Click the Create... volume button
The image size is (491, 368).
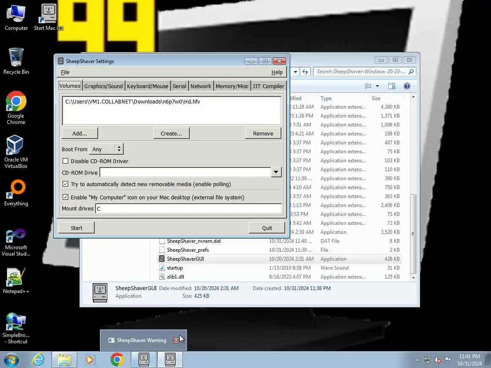(171, 133)
